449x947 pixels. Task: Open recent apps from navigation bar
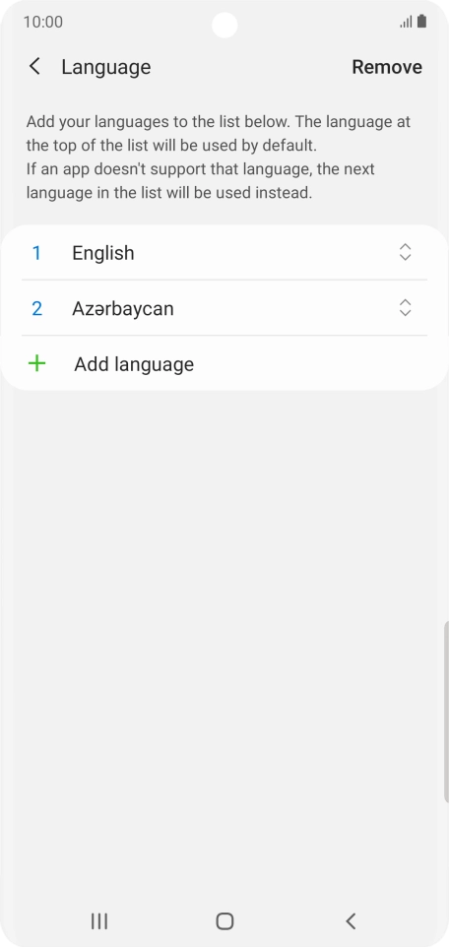point(99,921)
